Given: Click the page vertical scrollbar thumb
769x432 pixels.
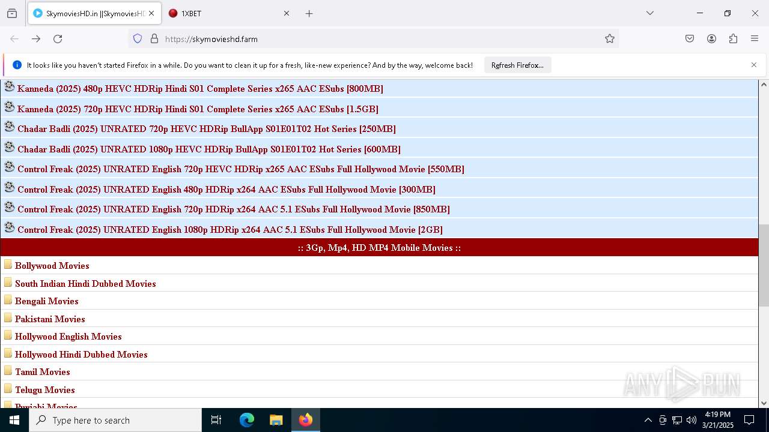Looking at the screenshot, I should coord(764,265).
